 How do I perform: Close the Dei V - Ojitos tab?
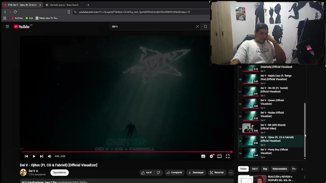(40, 5)
